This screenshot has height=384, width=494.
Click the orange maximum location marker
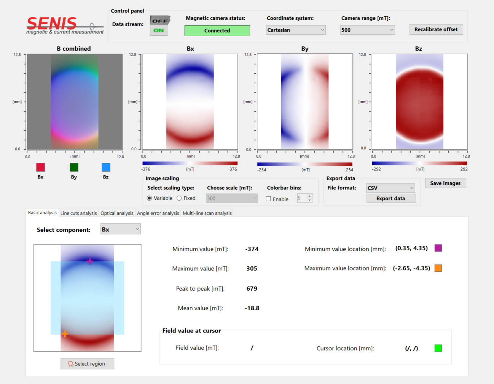coord(65,334)
